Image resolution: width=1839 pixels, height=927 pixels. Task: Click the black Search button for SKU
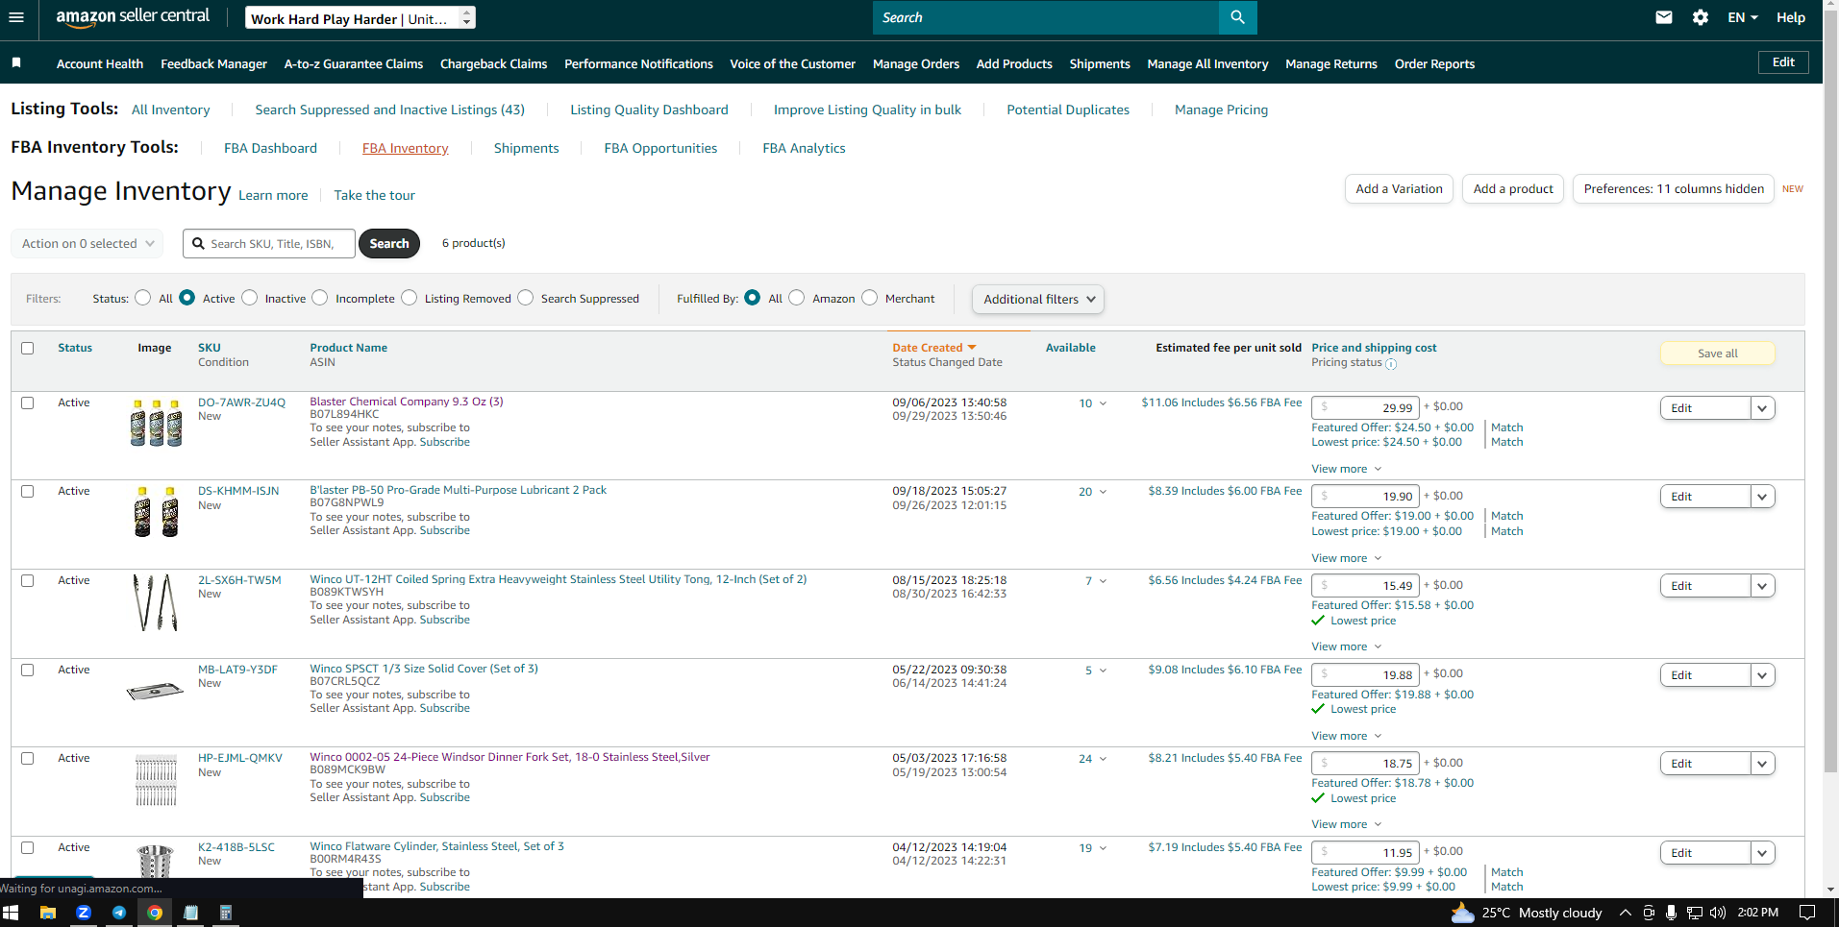pyautogui.click(x=389, y=244)
